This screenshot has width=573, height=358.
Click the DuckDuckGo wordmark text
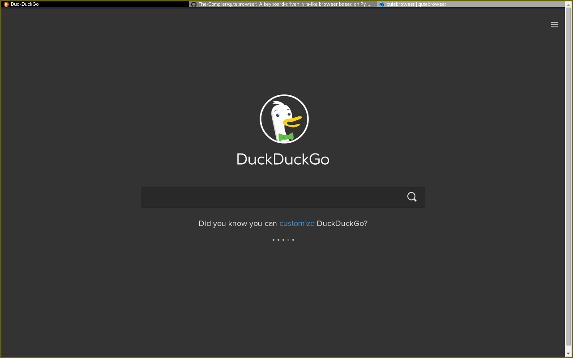coord(283,159)
